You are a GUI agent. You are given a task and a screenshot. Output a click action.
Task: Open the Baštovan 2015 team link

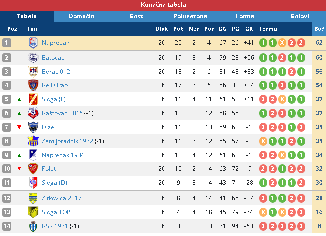(x=63, y=113)
